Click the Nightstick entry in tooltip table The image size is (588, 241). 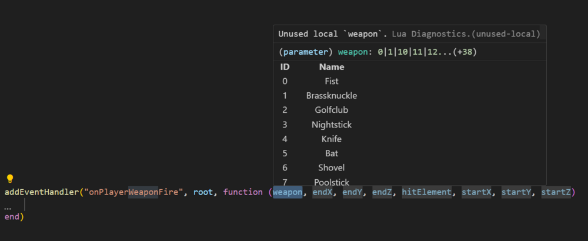coord(332,125)
